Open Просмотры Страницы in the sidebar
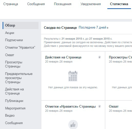The height and width of the screenshot is (129, 132). 14,64
